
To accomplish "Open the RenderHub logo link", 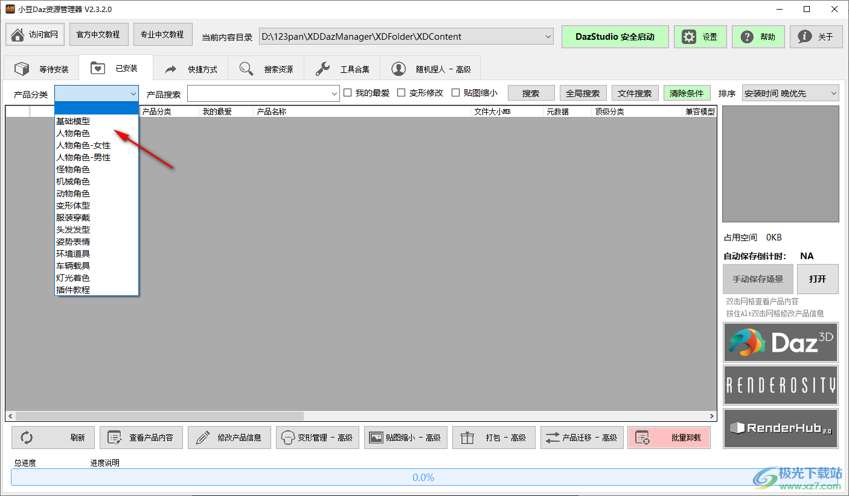I will pyautogui.click(x=780, y=429).
